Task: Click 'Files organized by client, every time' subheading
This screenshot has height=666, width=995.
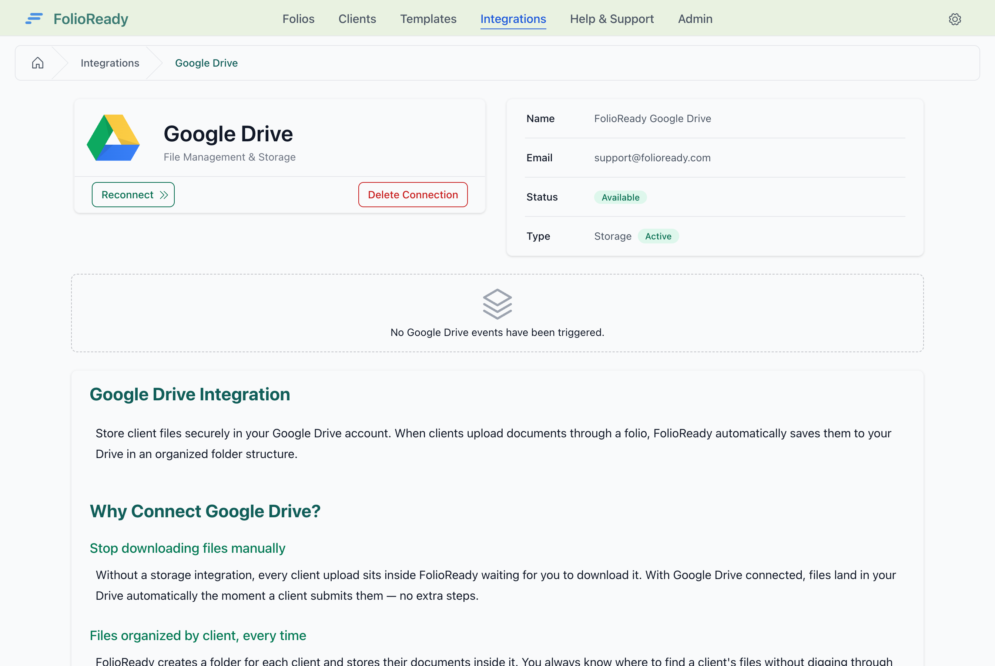Action: tap(198, 636)
